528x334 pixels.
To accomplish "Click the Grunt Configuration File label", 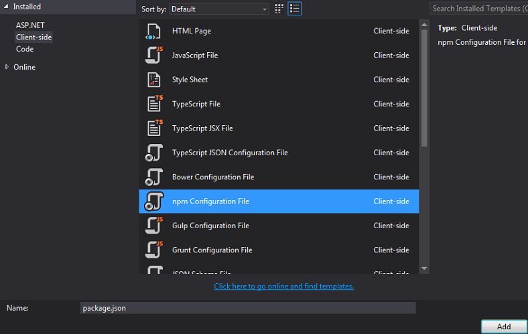I will (212, 250).
